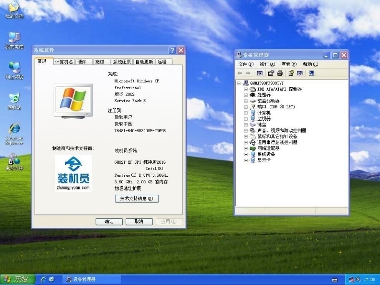
Task: Click the show/hide console tree icon
Action: tap(260, 73)
